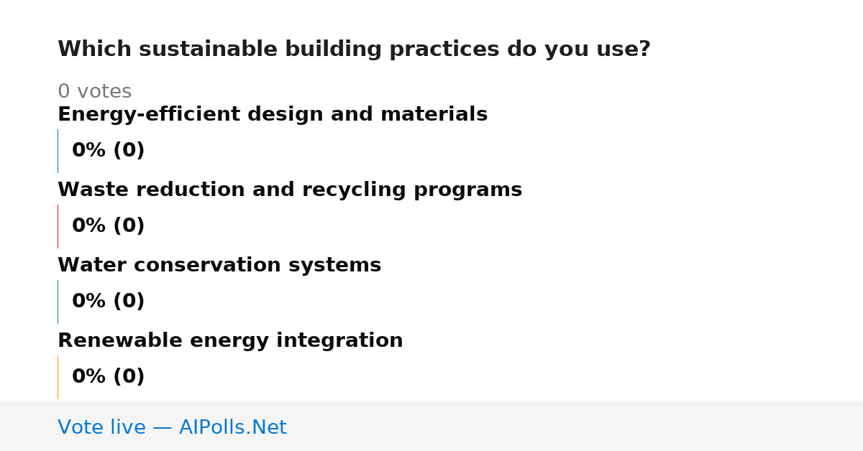
Task: Select Waste reduction and recycling programs option
Action: (290, 190)
